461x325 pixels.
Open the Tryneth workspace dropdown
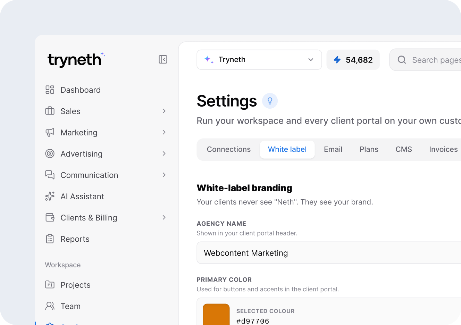click(x=259, y=60)
